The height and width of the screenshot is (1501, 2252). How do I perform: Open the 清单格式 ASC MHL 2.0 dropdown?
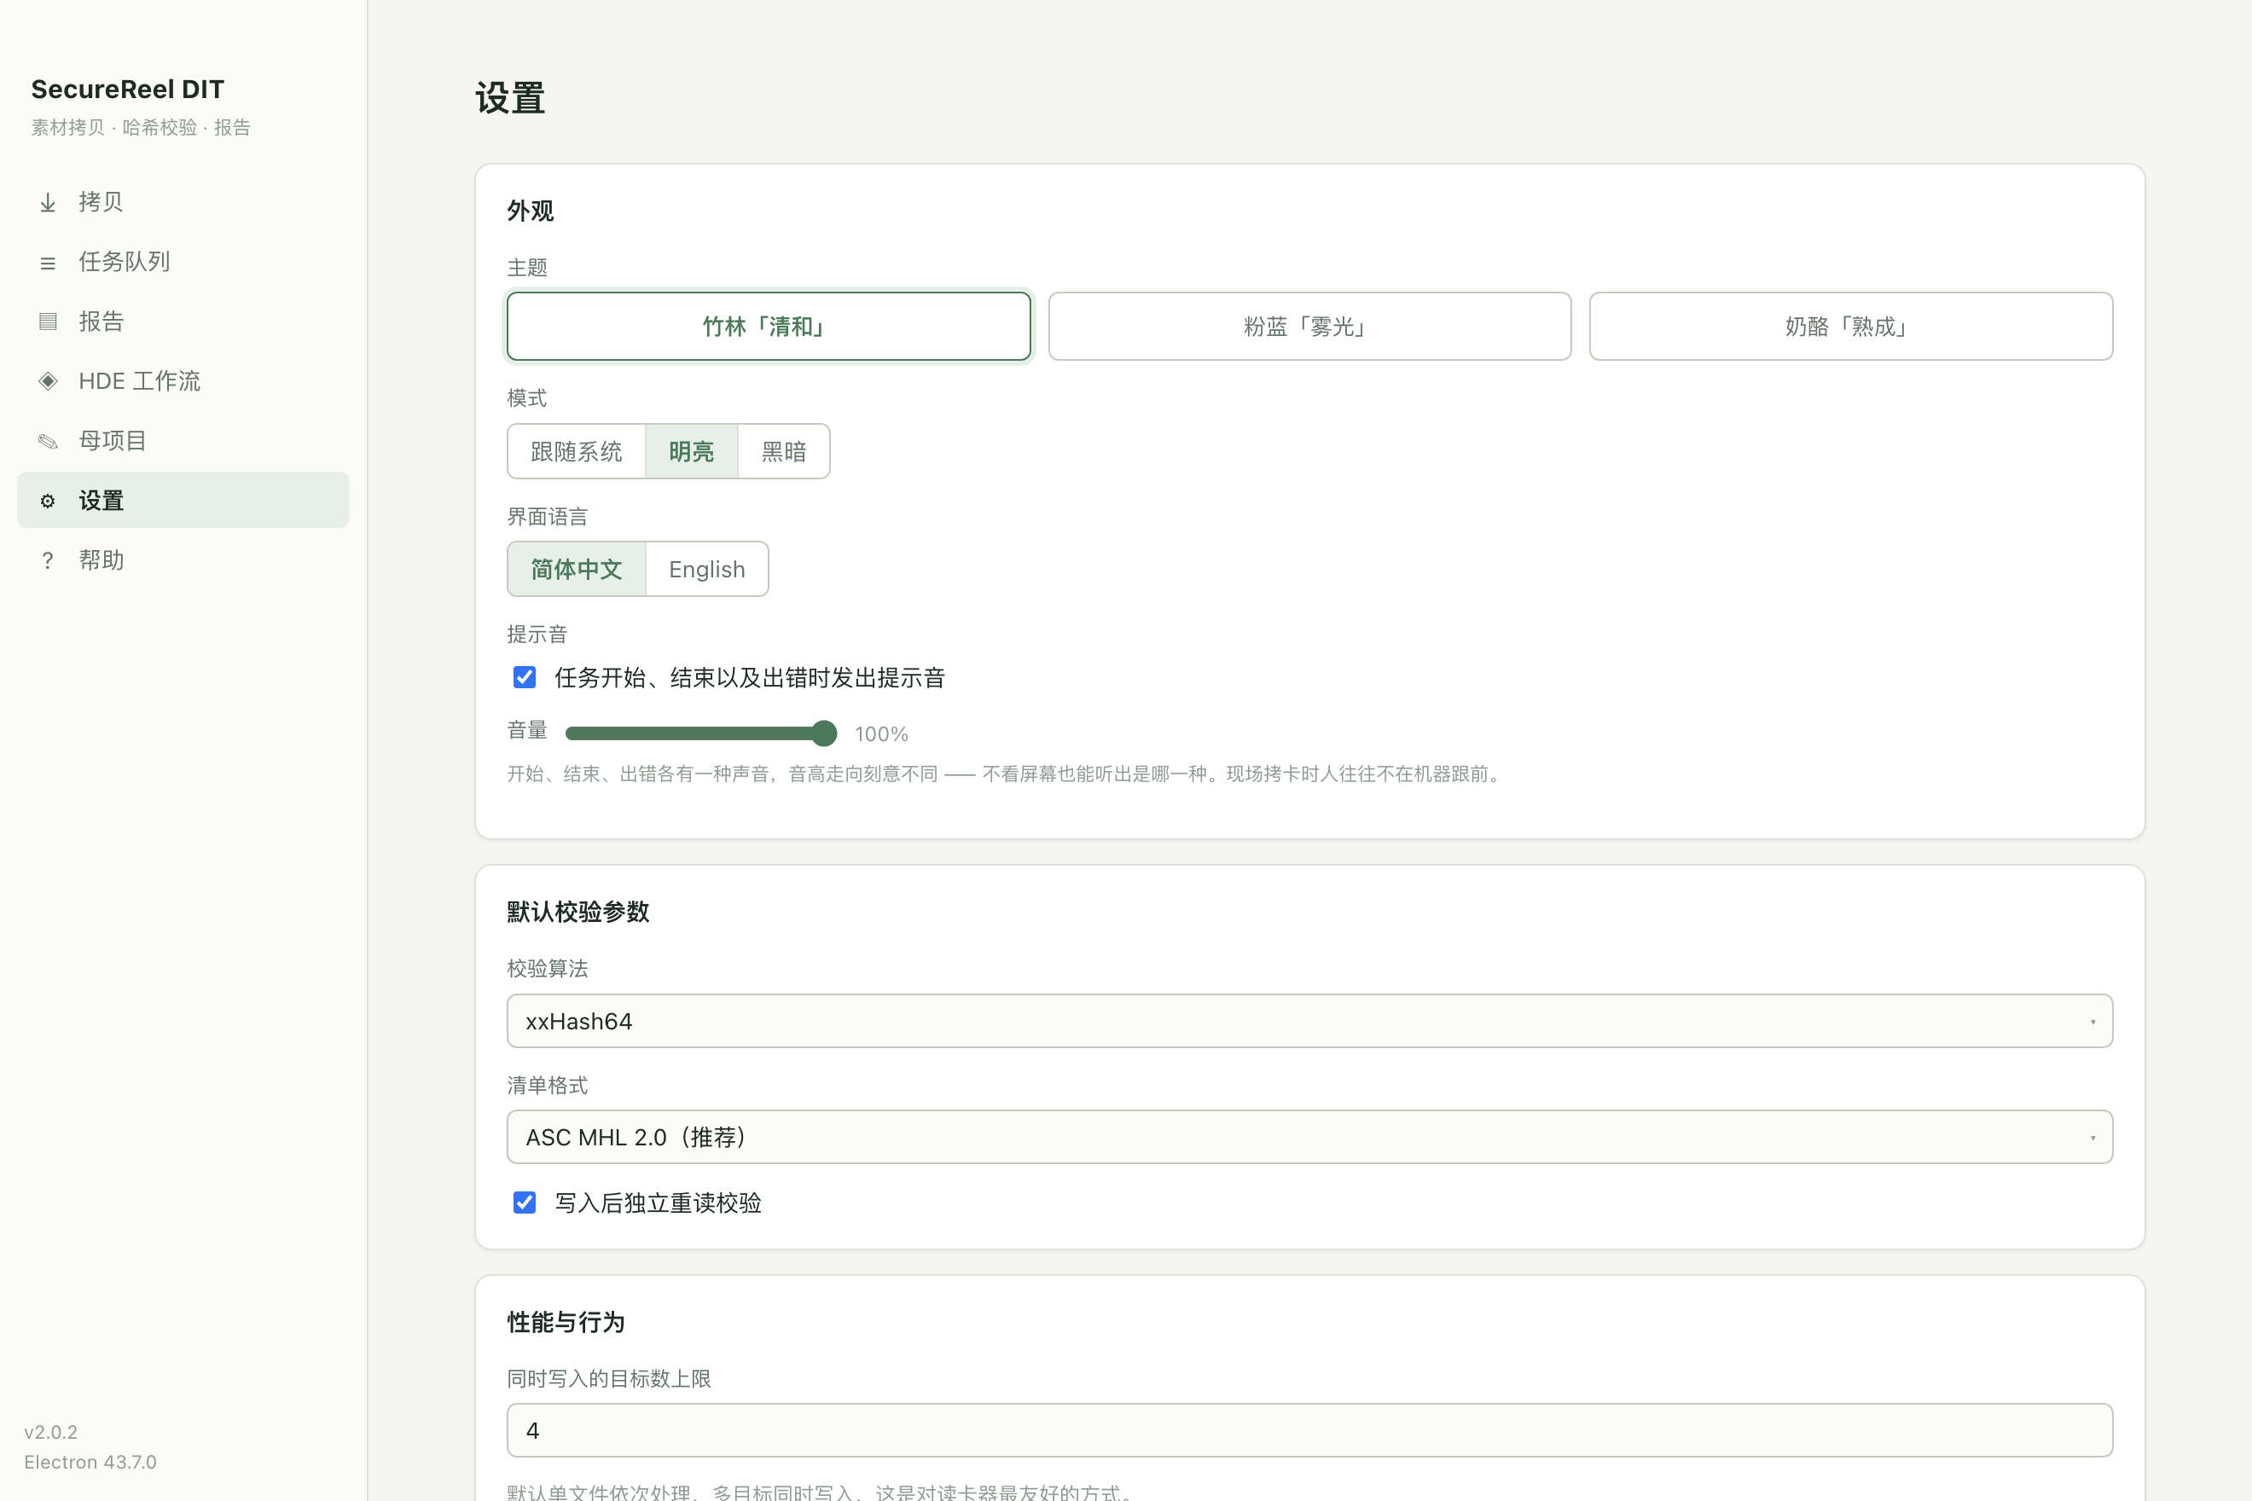tap(1309, 1137)
